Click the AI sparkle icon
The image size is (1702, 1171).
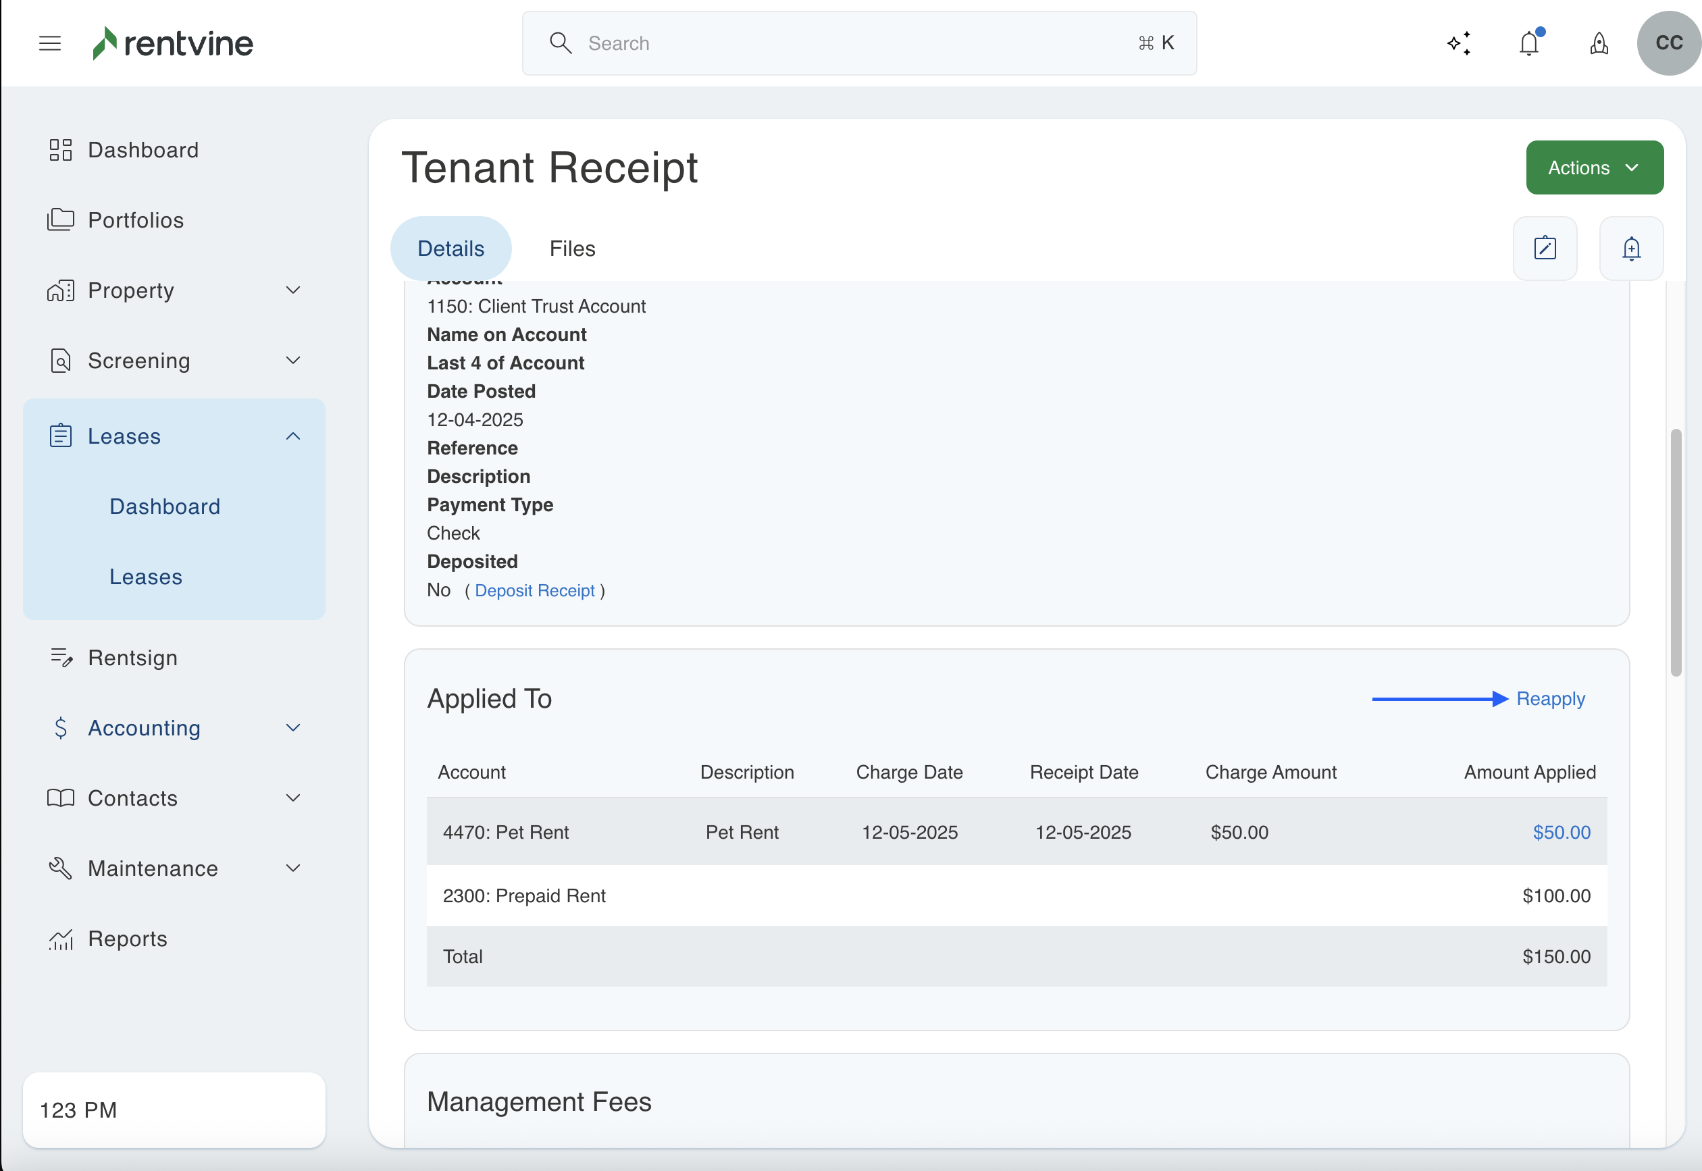pyautogui.click(x=1459, y=43)
